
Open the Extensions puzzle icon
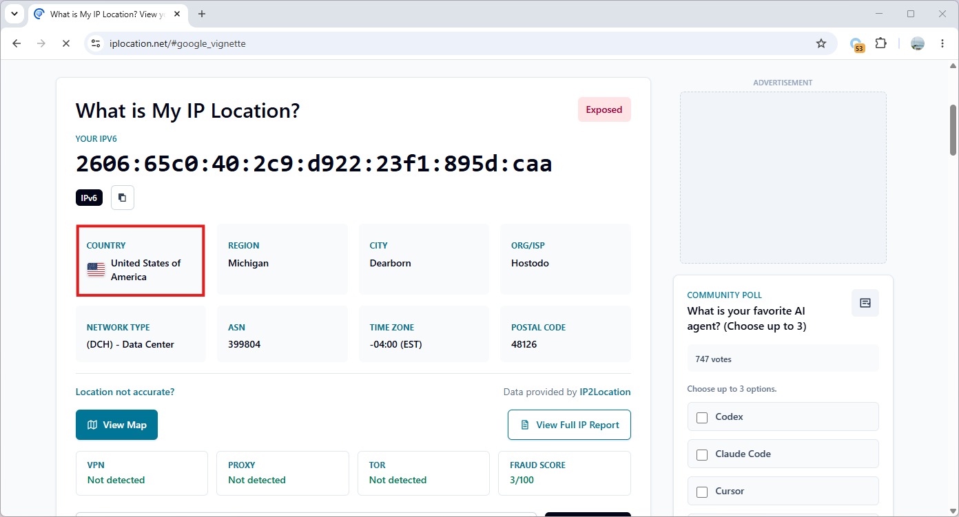coord(880,43)
